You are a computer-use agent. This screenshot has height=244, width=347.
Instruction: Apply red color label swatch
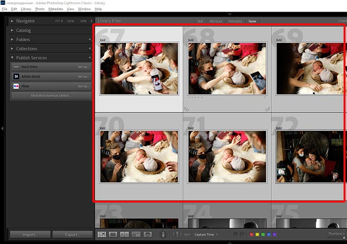(251, 234)
